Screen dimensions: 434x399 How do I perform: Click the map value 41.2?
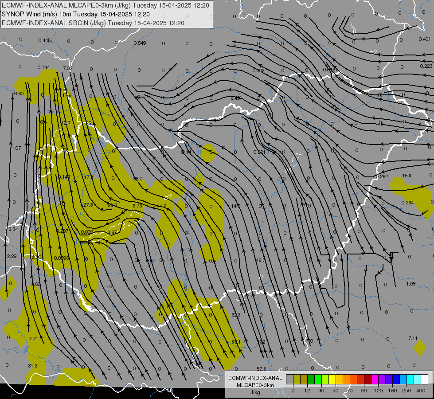[x=162, y=206]
